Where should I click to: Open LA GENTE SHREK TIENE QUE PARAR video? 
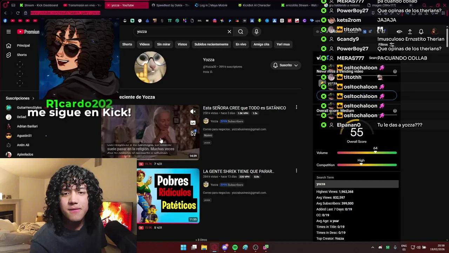pyautogui.click(x=239, y=171)
